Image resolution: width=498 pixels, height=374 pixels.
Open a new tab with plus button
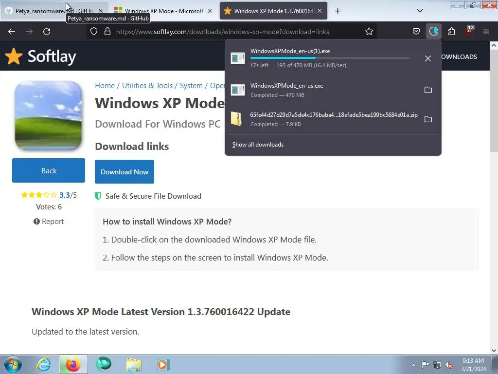tap(338, 11)
